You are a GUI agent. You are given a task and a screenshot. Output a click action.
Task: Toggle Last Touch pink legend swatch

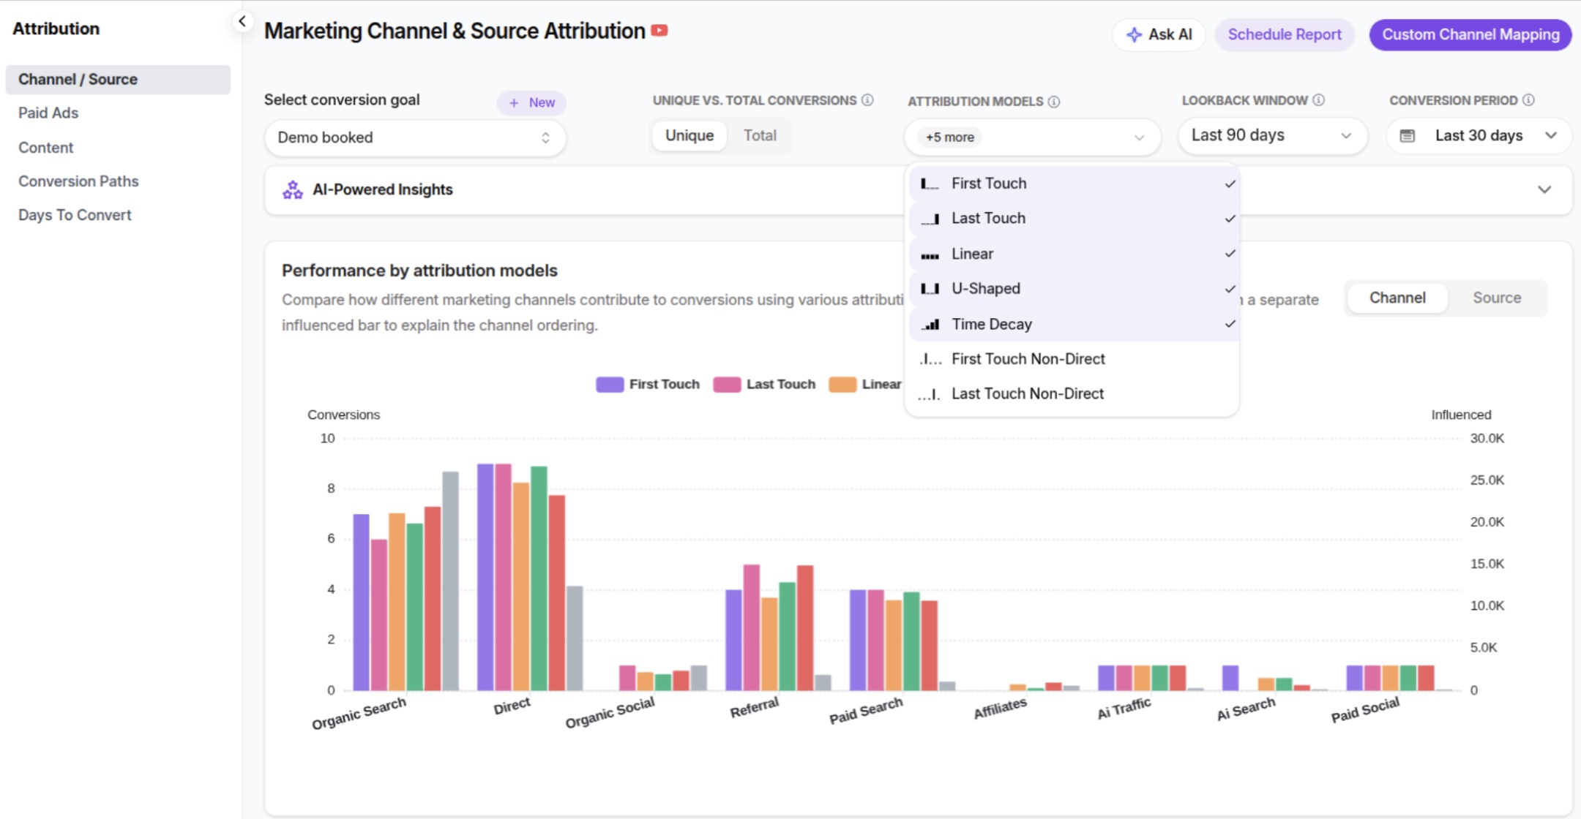click(727, 385)
